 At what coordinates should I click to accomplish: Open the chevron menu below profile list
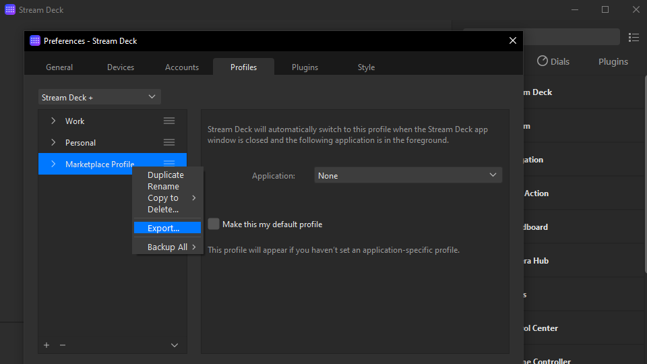click(175, 345)
